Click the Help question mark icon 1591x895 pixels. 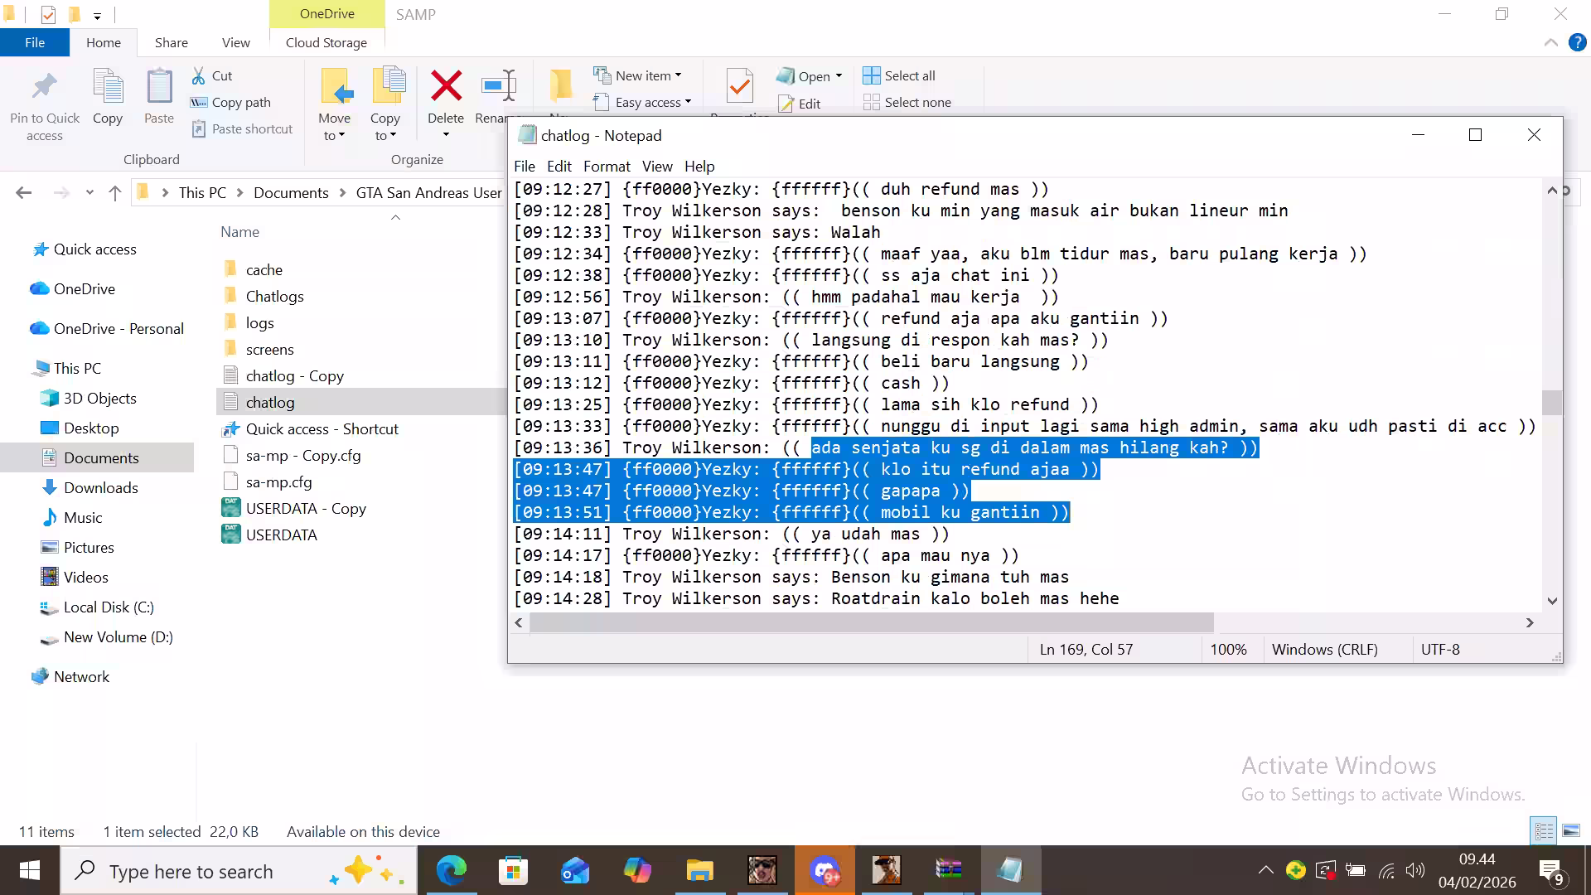(x=1578, y=42)
